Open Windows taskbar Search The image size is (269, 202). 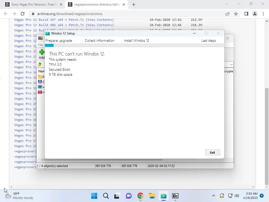click(106, 196)
